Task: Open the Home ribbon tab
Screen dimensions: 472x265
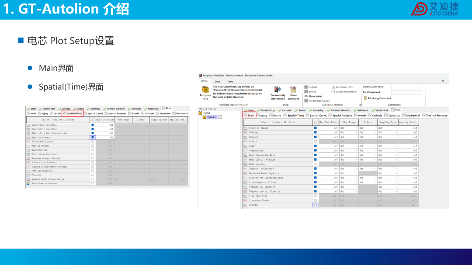Action: pos(205,81)
